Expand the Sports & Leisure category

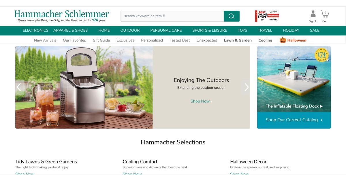[x=210, y=30]
